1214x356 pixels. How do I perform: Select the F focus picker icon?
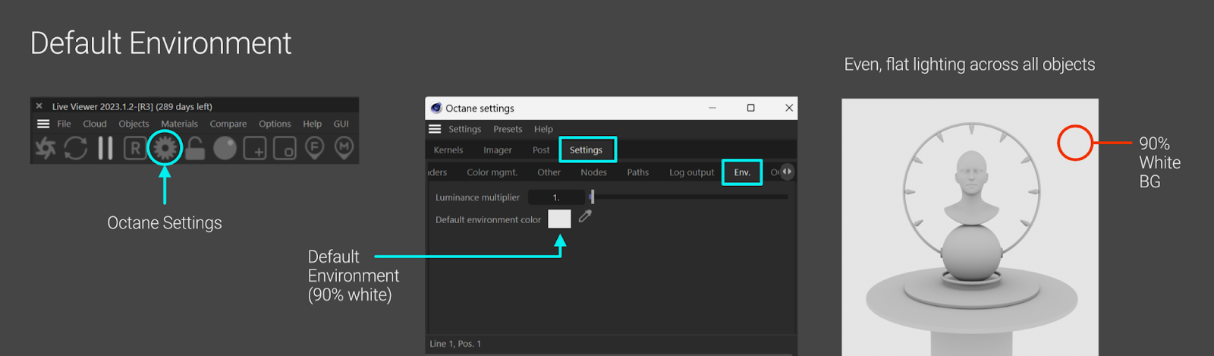tap(314, 147)
